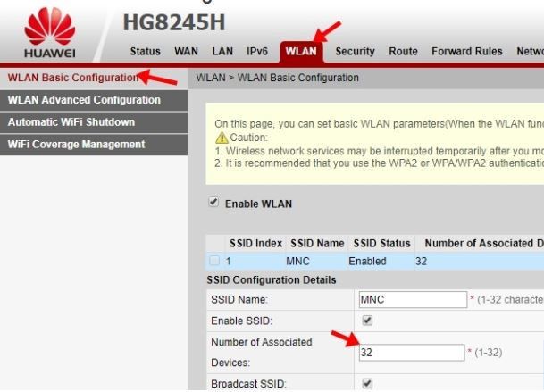The image size is (544, 392).
Task: Click the Number of Associated Devices field
Action: click(x=412, y=353)
